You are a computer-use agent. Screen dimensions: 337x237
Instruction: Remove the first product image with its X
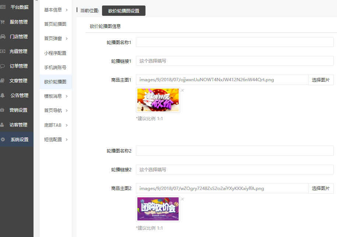182,90
